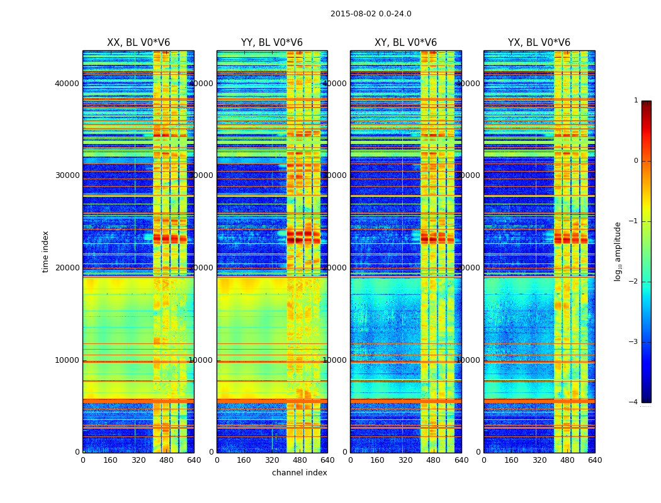
Task: Click the 'channel index' x-axis label
Action: [x=299, y=473]
